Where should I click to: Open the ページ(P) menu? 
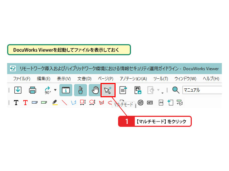tap(106, 79)
